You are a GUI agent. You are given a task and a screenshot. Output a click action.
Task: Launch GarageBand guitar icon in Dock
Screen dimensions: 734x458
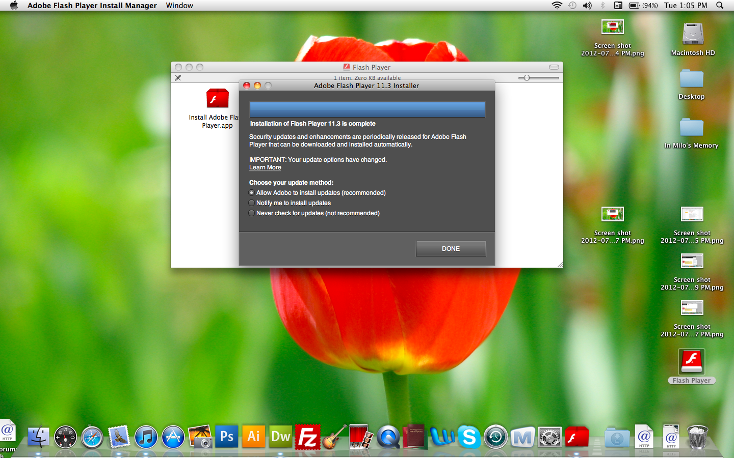click(x=335, y=437)
